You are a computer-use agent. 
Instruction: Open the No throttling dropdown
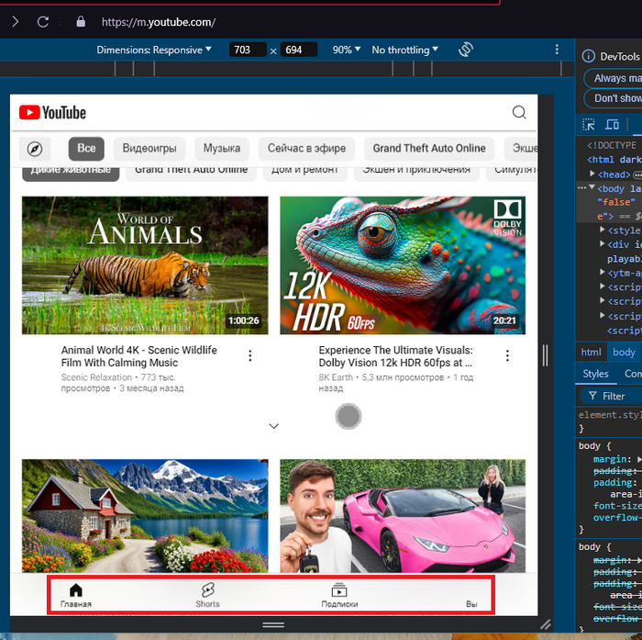pos(404,50)
